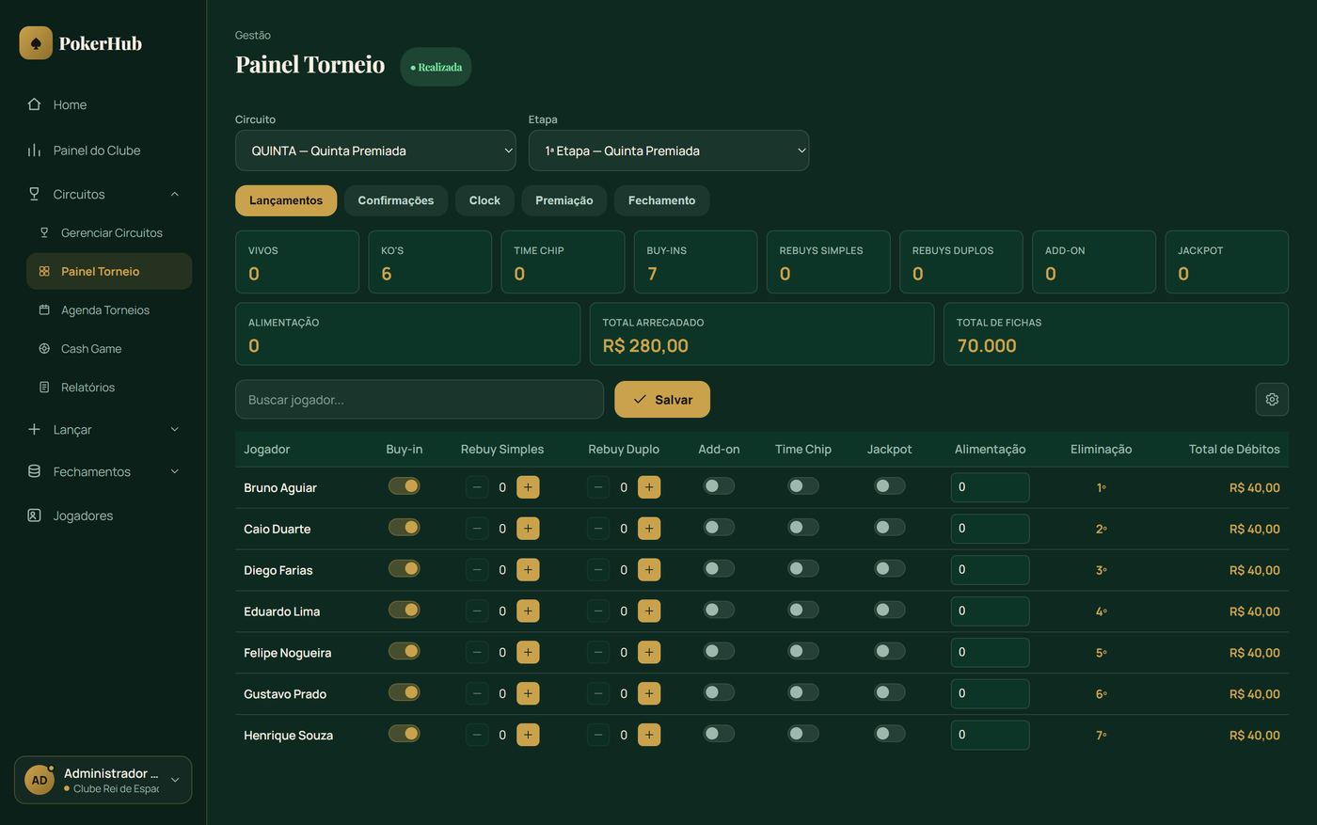This screenshot has height=825, width=1317.
Task: Click Total de Débitos column header
Action: pyautogui.click(x=1234, y=450)
